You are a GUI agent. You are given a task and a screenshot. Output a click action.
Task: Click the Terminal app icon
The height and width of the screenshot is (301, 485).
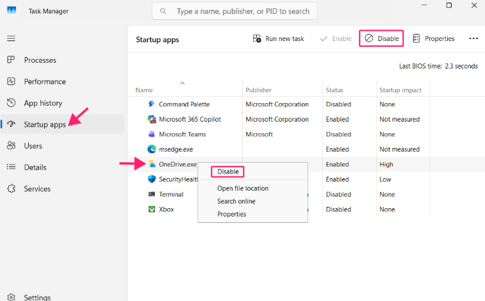[152, 194]
